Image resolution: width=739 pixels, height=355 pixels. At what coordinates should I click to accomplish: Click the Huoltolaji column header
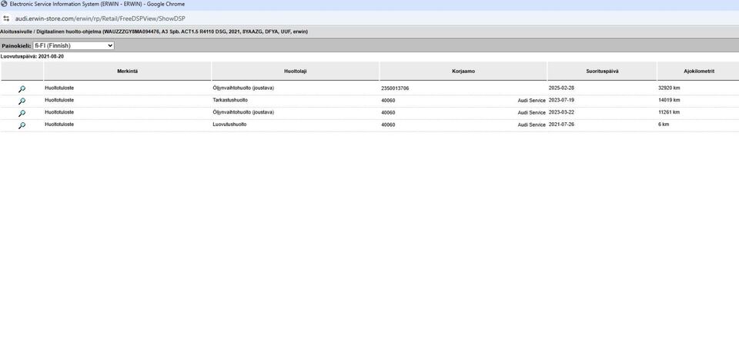(x=296, y=71)
